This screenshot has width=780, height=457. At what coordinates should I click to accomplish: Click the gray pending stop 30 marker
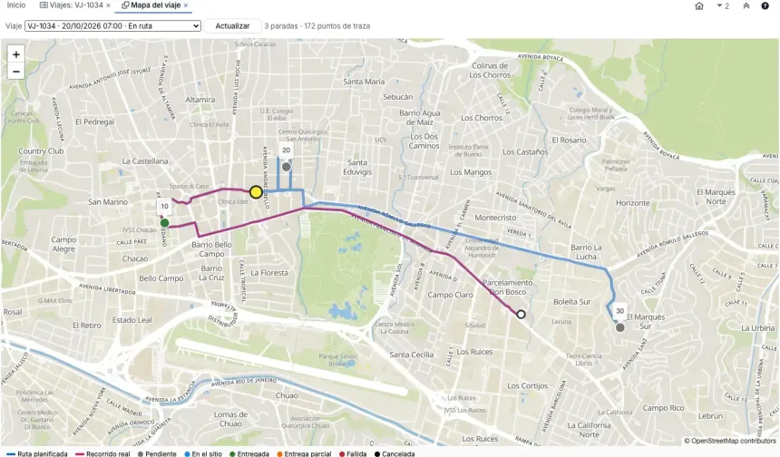619,327
